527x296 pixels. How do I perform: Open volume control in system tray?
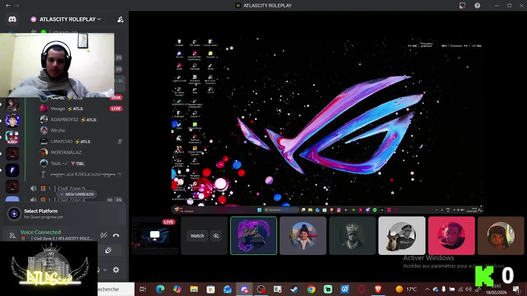click(x=469, y=289)
